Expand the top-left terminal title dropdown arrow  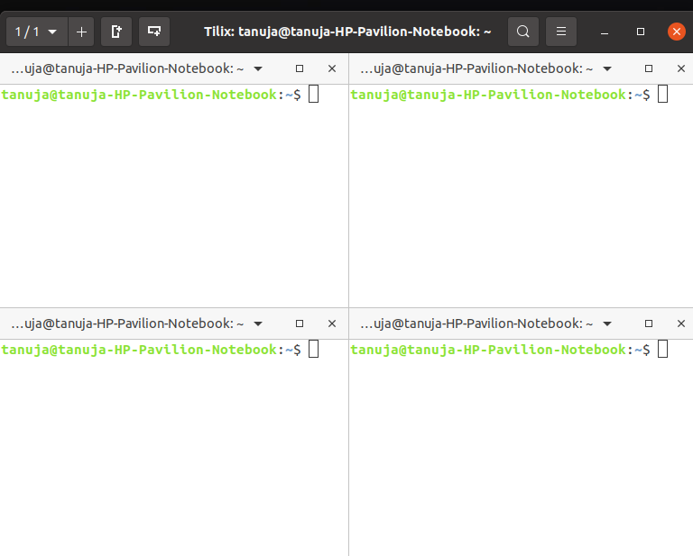tap(258, 68)
